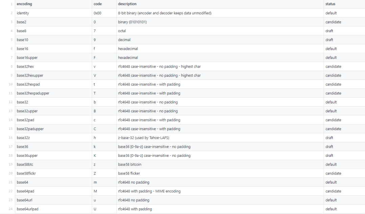Click 'z-base-32 (used by Tahoe-LAFS)' description
This screenshot has width=365, height=214.
143,138
